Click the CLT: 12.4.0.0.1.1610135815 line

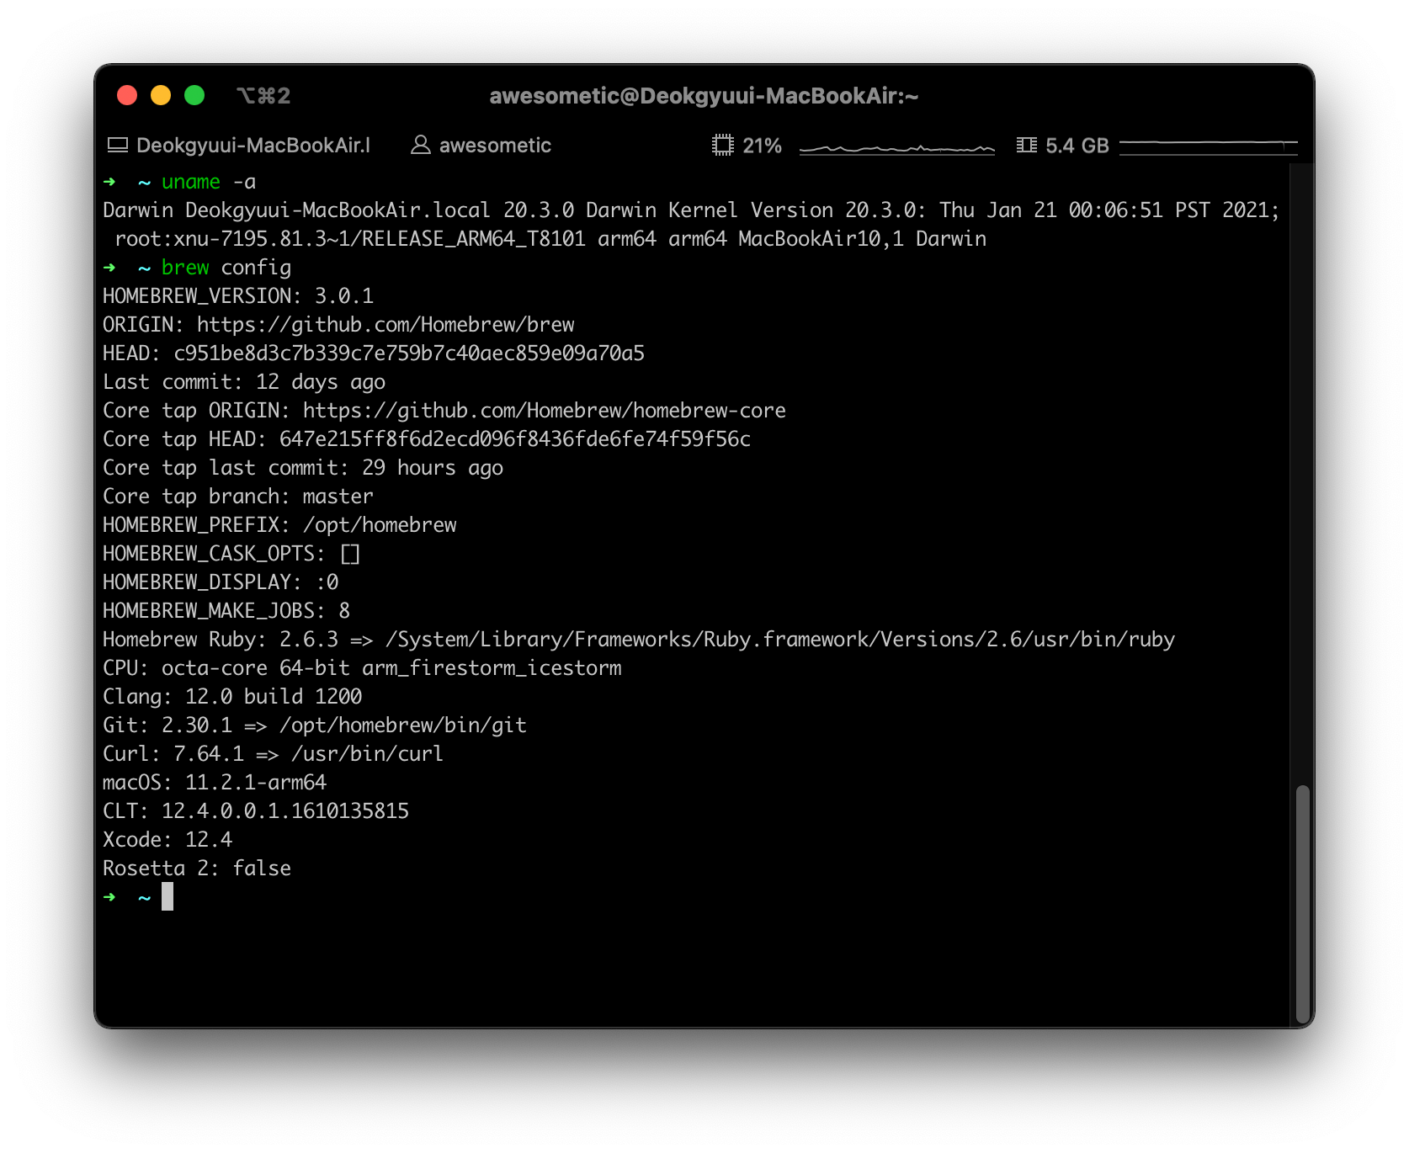click(256, 811)
